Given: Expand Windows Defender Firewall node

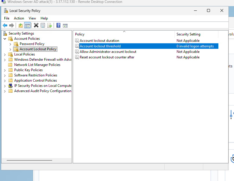Looking at the screenshot, I should [x=5, y=60].
